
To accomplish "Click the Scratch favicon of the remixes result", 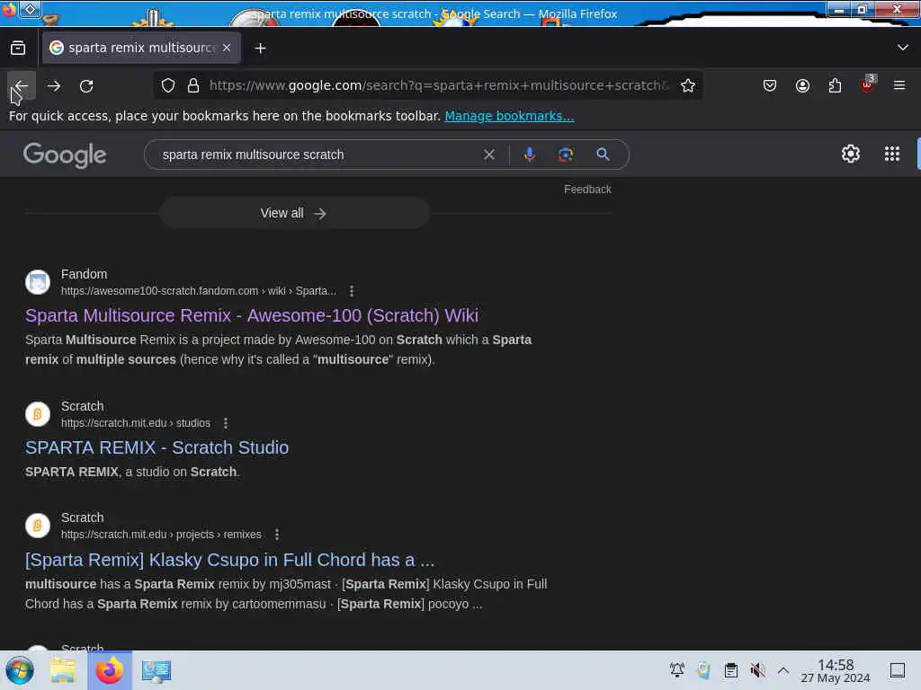I will click(38, 526).
